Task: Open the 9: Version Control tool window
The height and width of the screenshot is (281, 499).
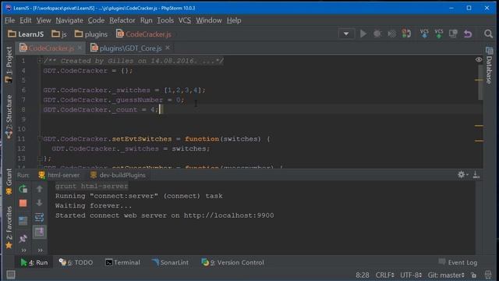Action: 233,262
